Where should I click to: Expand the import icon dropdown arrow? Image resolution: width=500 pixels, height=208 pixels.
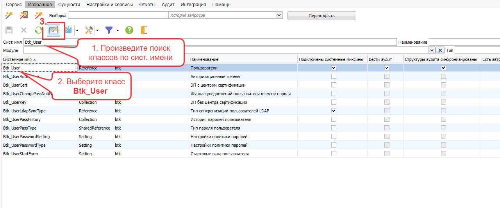pos(77,30)
